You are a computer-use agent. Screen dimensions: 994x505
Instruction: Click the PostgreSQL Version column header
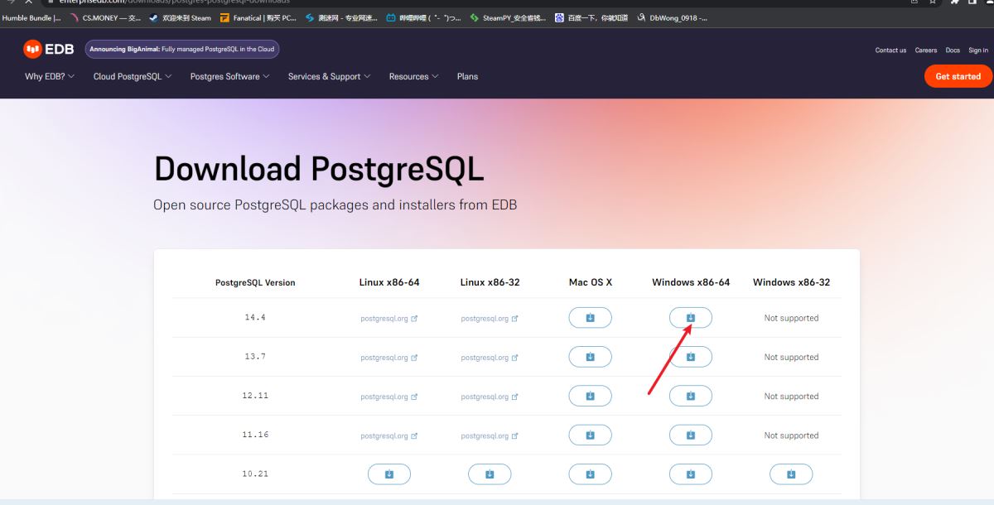255,282
